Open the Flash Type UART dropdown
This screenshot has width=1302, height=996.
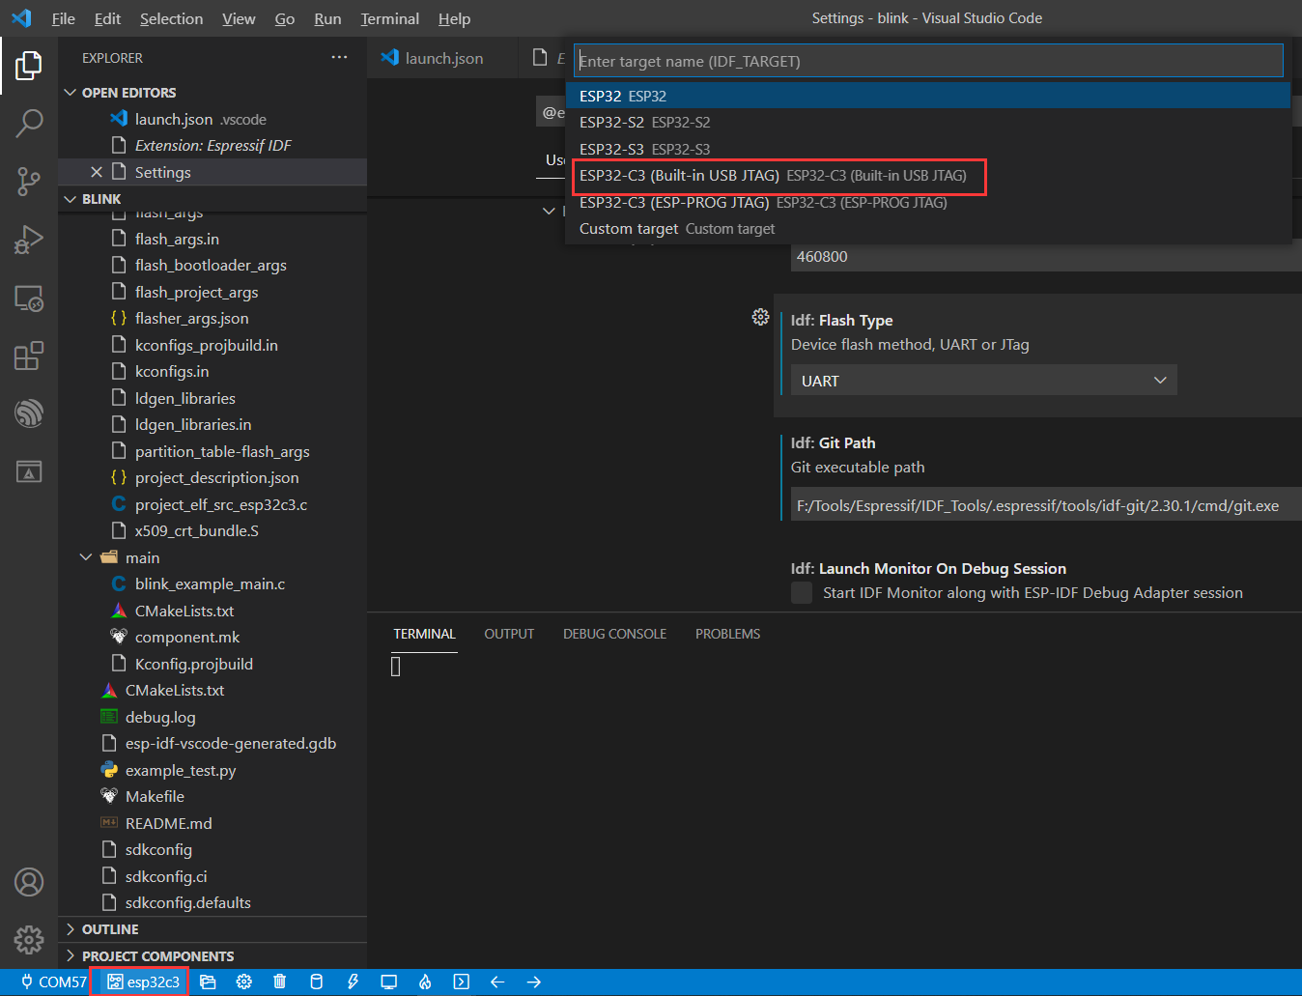(983, 381)
